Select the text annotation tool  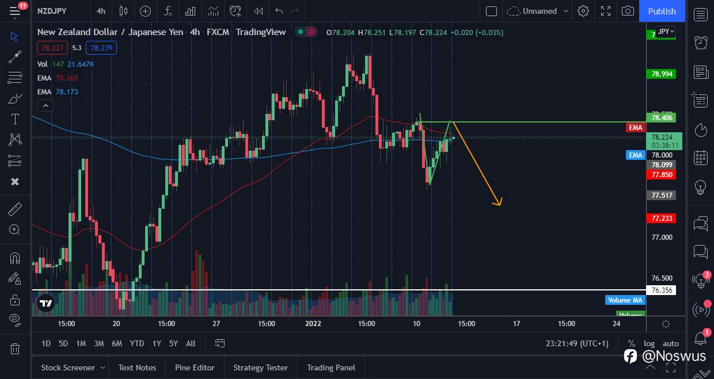coord(15,119)
